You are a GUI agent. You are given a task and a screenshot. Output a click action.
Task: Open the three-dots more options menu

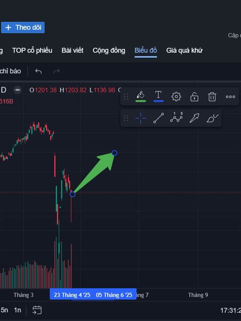pos(230,97)
